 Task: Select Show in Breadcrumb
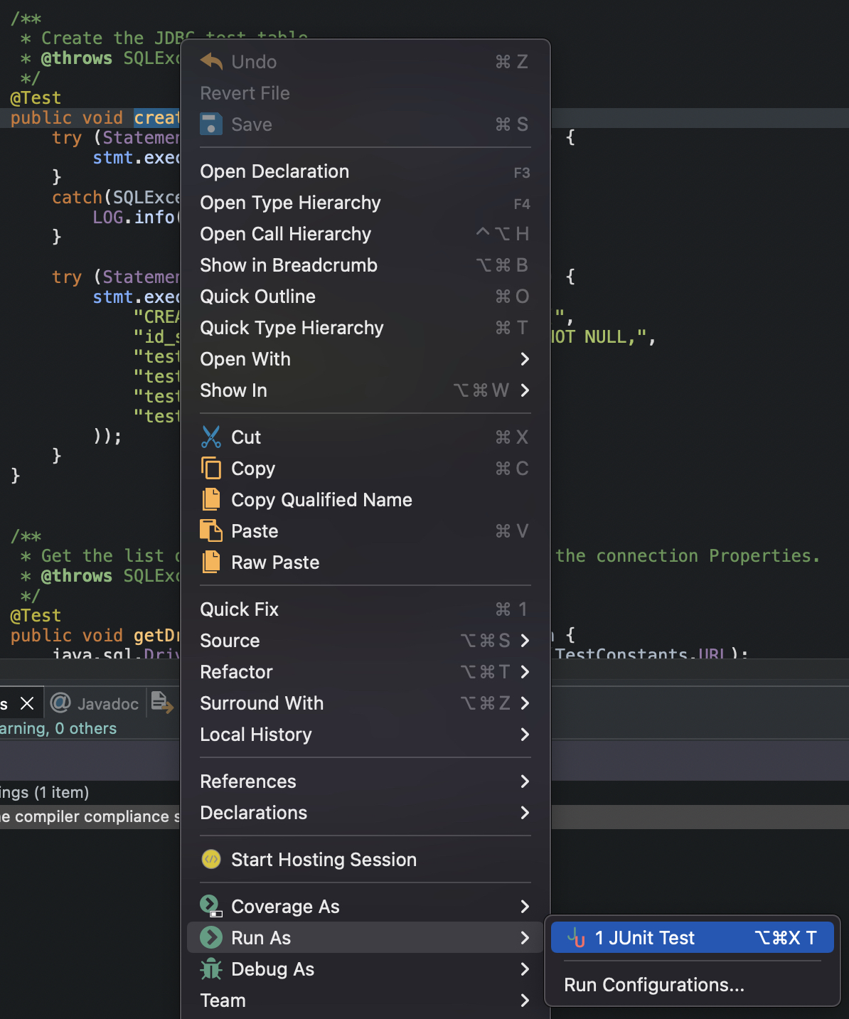click(365, 265)
